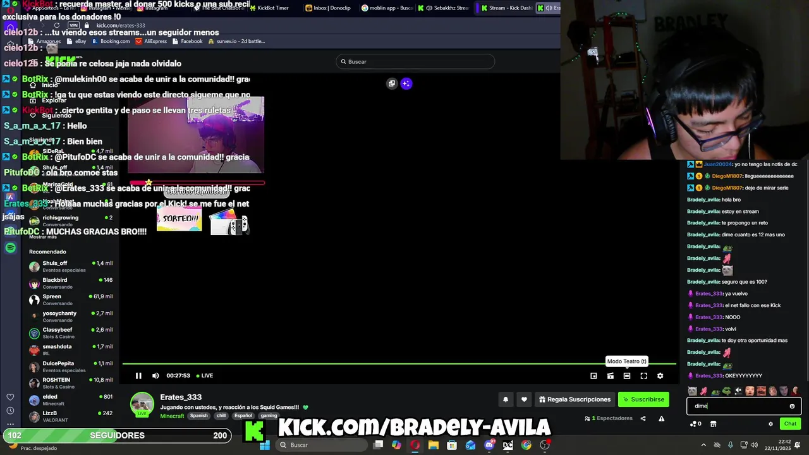Viewport: 809px width, 455px height.
Task: Click the purple sparkle icon above video
Action: click(406, 83)
